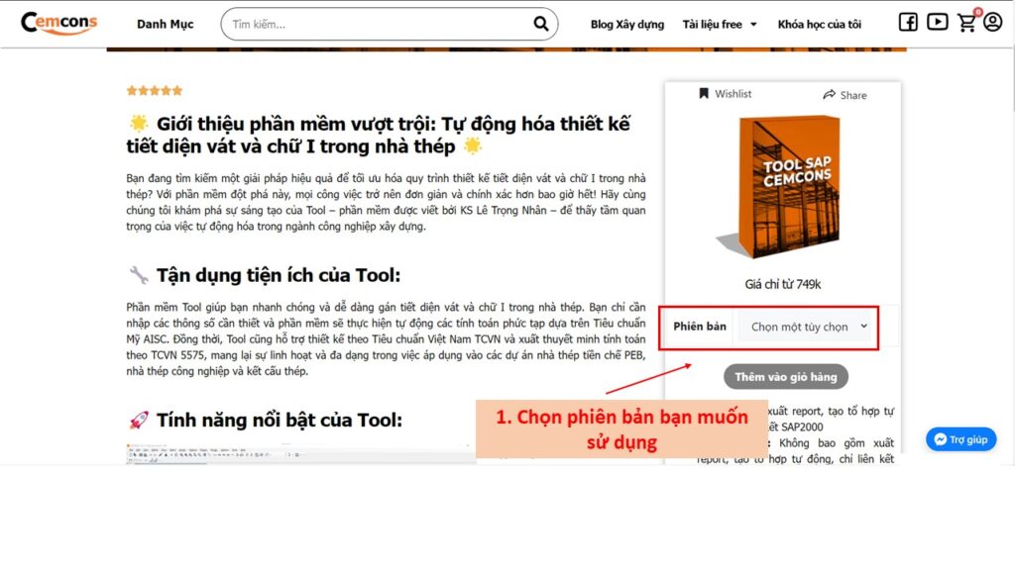Open the 'Danh Mục' category menu
1015x570 pixels.
coord(166,24)
